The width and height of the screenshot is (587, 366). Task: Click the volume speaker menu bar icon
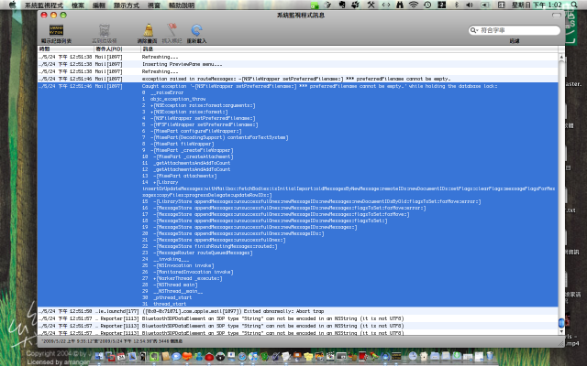(x=470, y=5)
